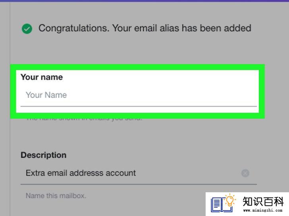The image size is (289, 216).
Task: Click the green checkmark success icon
Action: pyautogui.click(x=27, y=28)
